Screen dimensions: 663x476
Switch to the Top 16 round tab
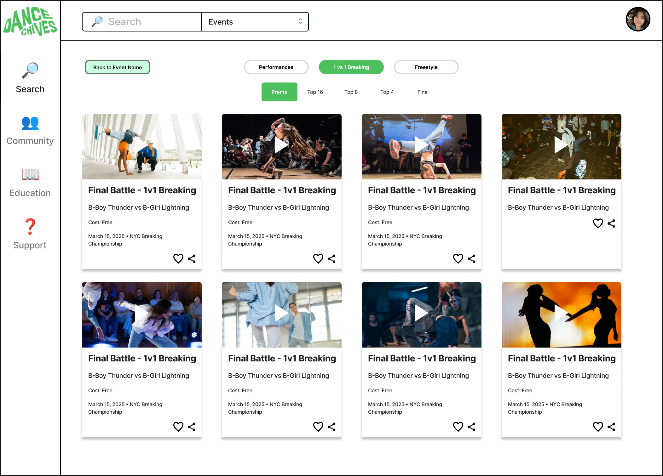pyautogui.click(x=315, y=92)
